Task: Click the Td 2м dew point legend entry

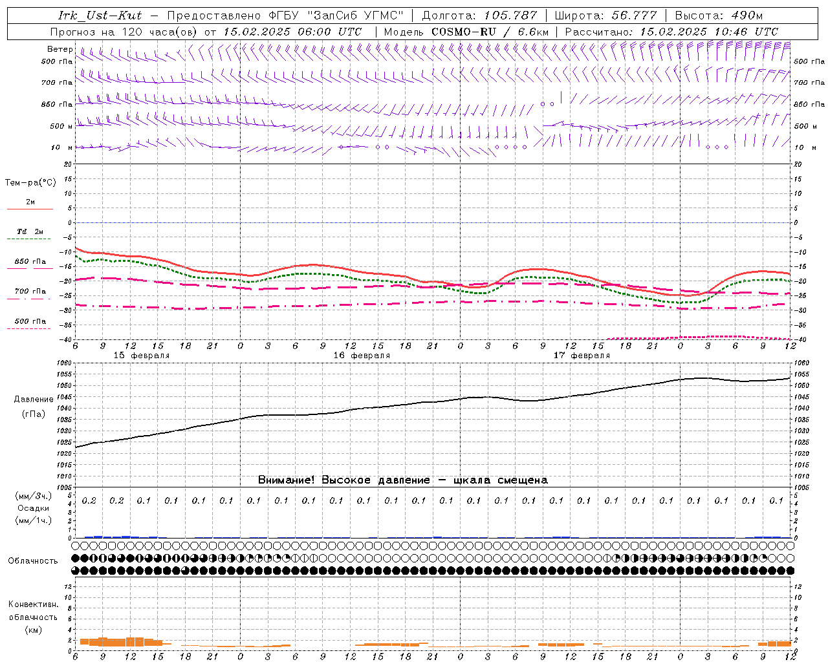Action: [x=30, y=231]
